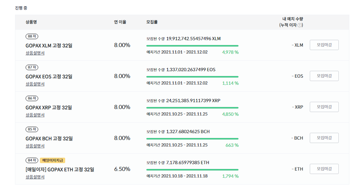Click 모집마감 button in ETH row
363x190 pixels.
[324, 169]
